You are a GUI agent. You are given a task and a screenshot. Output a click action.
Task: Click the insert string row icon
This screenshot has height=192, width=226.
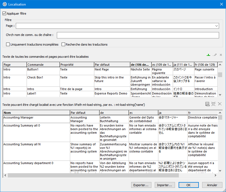pyautogui.click(x=213, y=104)
